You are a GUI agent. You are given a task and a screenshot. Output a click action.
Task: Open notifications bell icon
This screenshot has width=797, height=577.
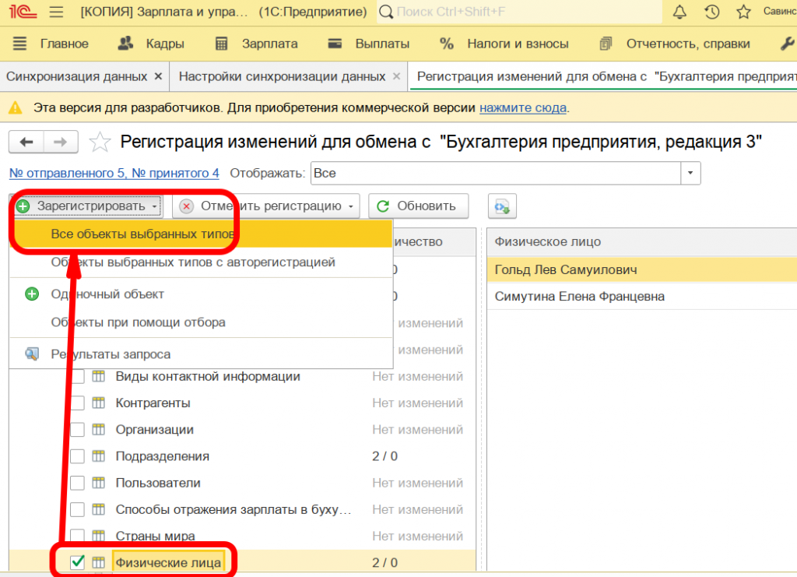pos(679,12)
